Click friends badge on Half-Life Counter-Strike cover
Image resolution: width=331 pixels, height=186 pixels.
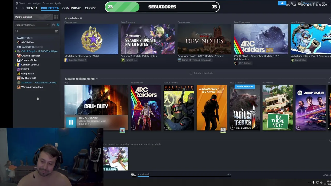[167, 128]
